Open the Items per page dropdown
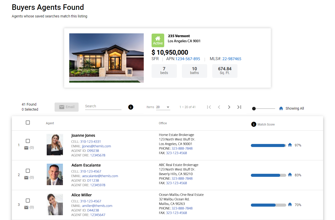Viewport: 335px width, 220px height. [x=163, y=107]
